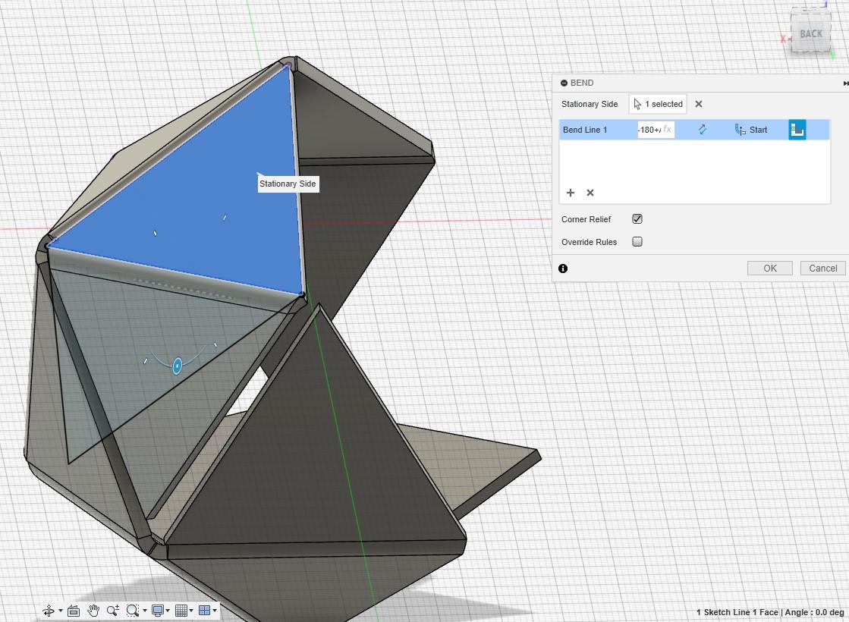This screenshot has width=849, height=622.
Task: Open the BEND dialog info icon
Action: tap(563, 269)
